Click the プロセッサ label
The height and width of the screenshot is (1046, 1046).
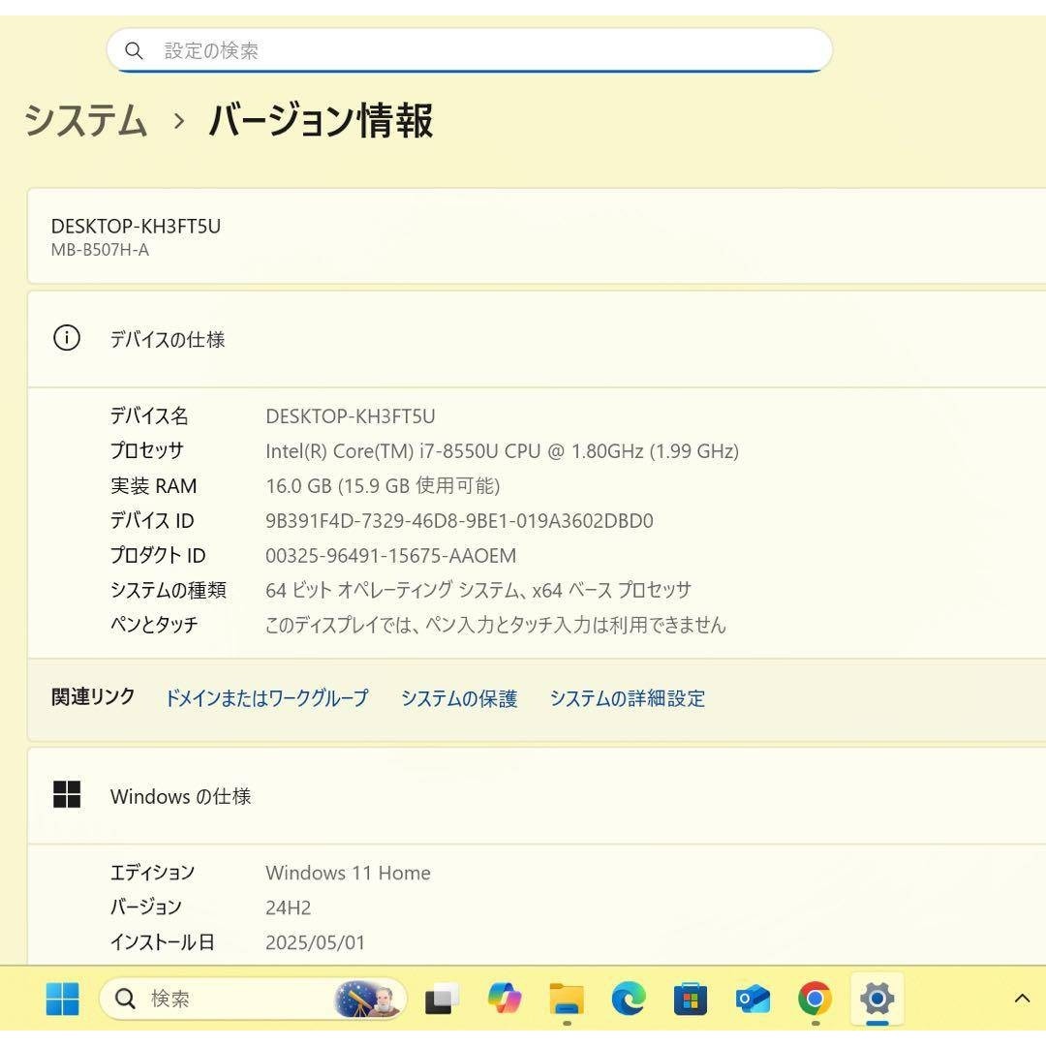(147, 451)
